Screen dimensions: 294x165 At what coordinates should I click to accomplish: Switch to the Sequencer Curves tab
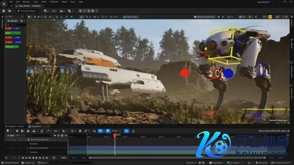click(x=15, y=126)
